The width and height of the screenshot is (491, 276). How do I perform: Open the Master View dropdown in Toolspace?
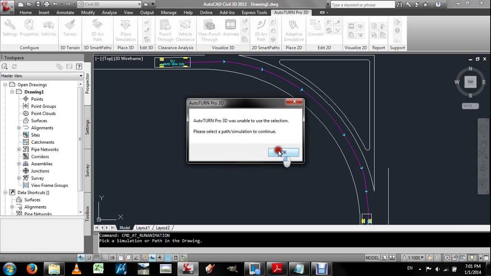pyautogui.click(x=42, y=76)
